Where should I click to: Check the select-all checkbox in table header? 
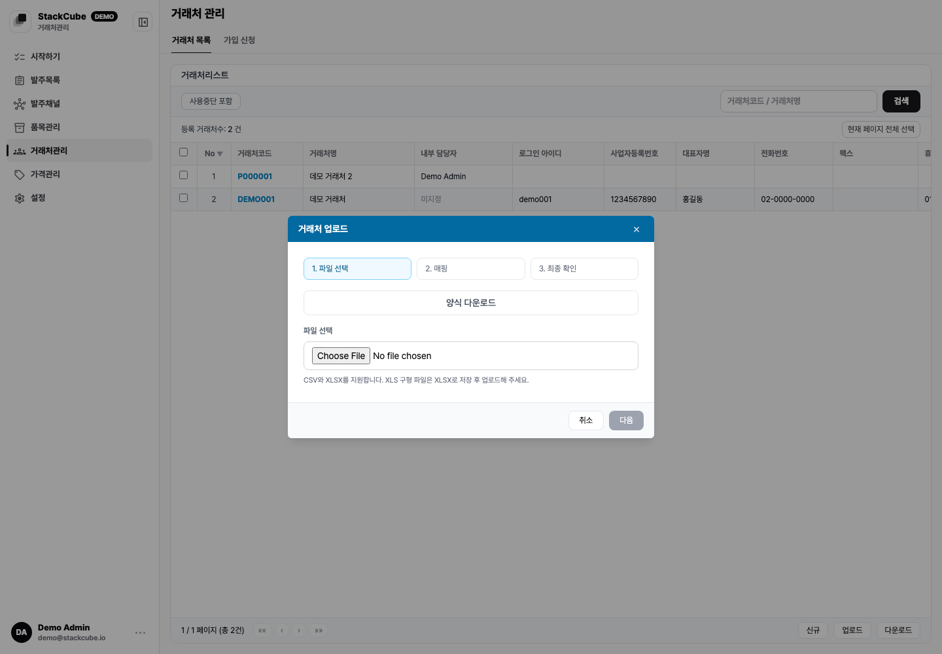[183, 152]
